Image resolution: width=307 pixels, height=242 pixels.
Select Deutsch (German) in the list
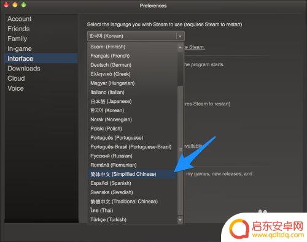pos(133,65)
